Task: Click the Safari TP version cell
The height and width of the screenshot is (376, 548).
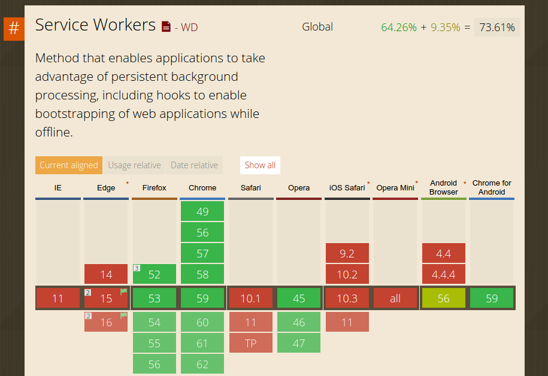Action: click(250, 343)
